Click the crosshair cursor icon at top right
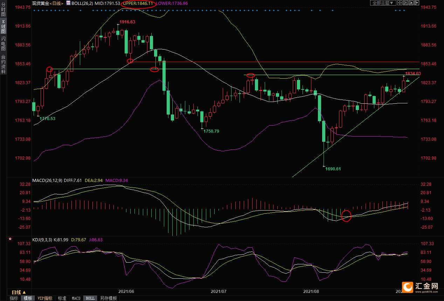 (400, 3)
